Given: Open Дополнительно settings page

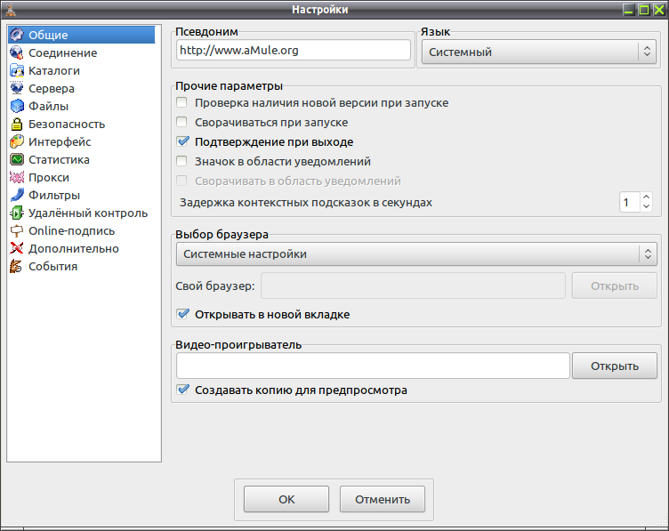Looking at the screenshot, I should 73,249.
